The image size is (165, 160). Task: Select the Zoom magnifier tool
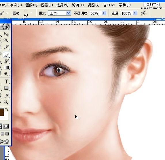[6, 102]
